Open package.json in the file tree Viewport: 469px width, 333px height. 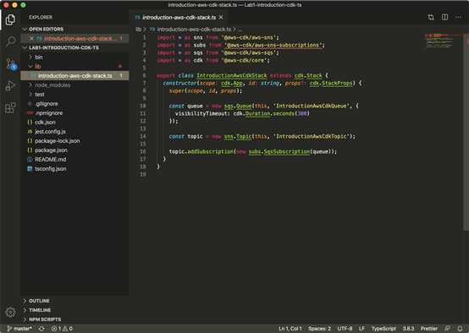coord(51,150)
